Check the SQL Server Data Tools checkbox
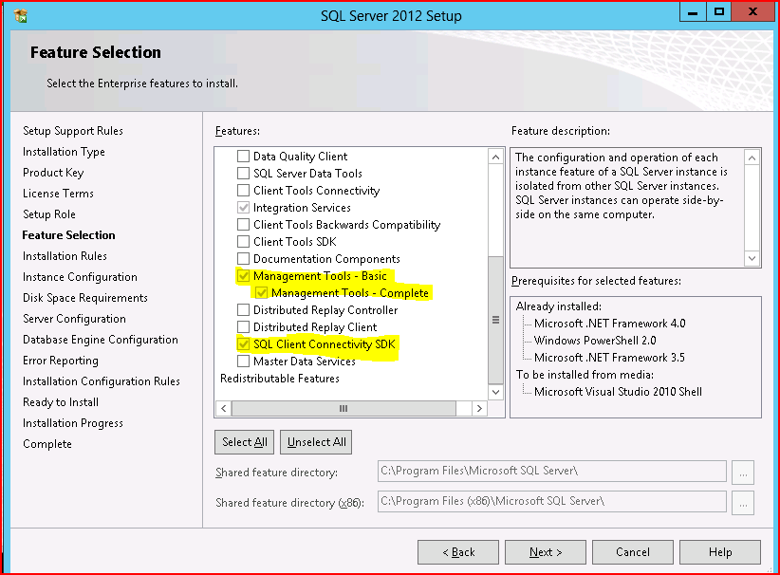 [x=243, y=173]
